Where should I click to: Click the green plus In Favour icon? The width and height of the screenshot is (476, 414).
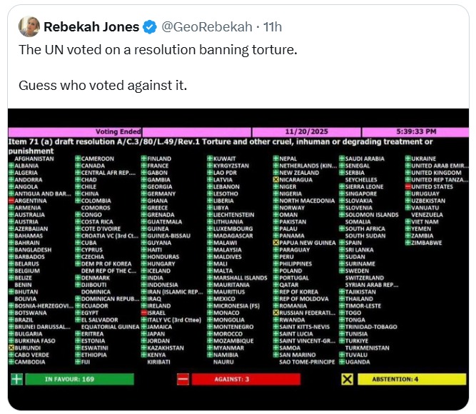click(16, 379)
